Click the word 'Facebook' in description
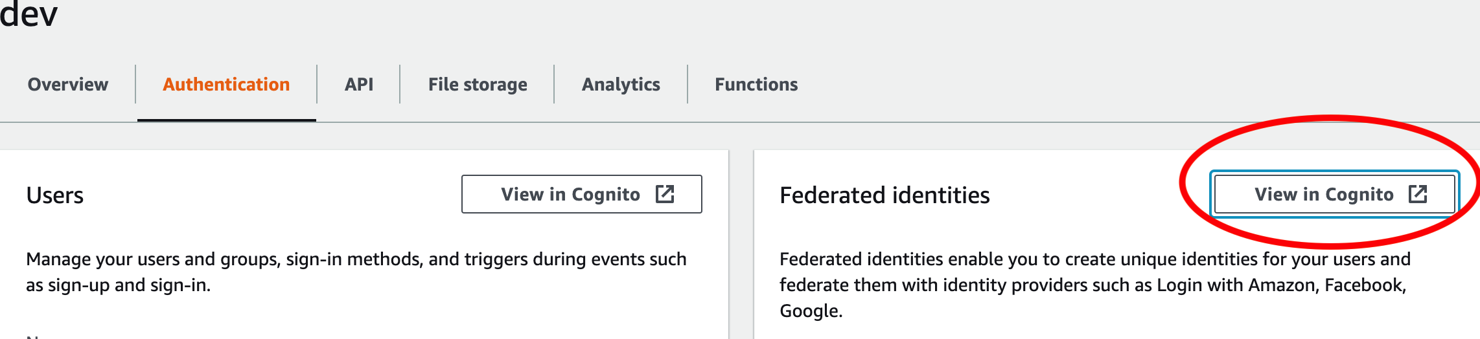This screenshot has width=1480, height=339. (1363, 285)
